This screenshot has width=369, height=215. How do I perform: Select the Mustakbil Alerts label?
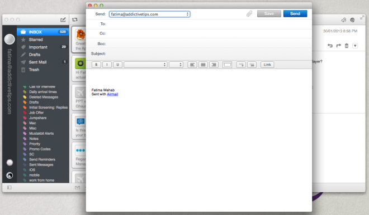coord(41,134)
